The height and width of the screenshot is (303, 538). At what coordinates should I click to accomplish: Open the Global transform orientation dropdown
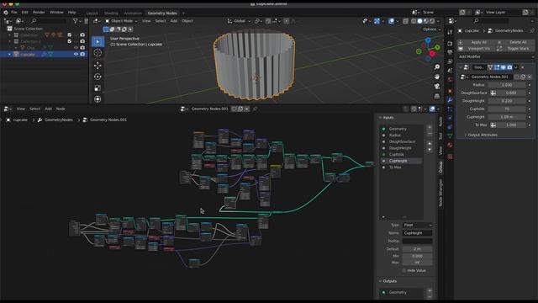click(239, 21)
